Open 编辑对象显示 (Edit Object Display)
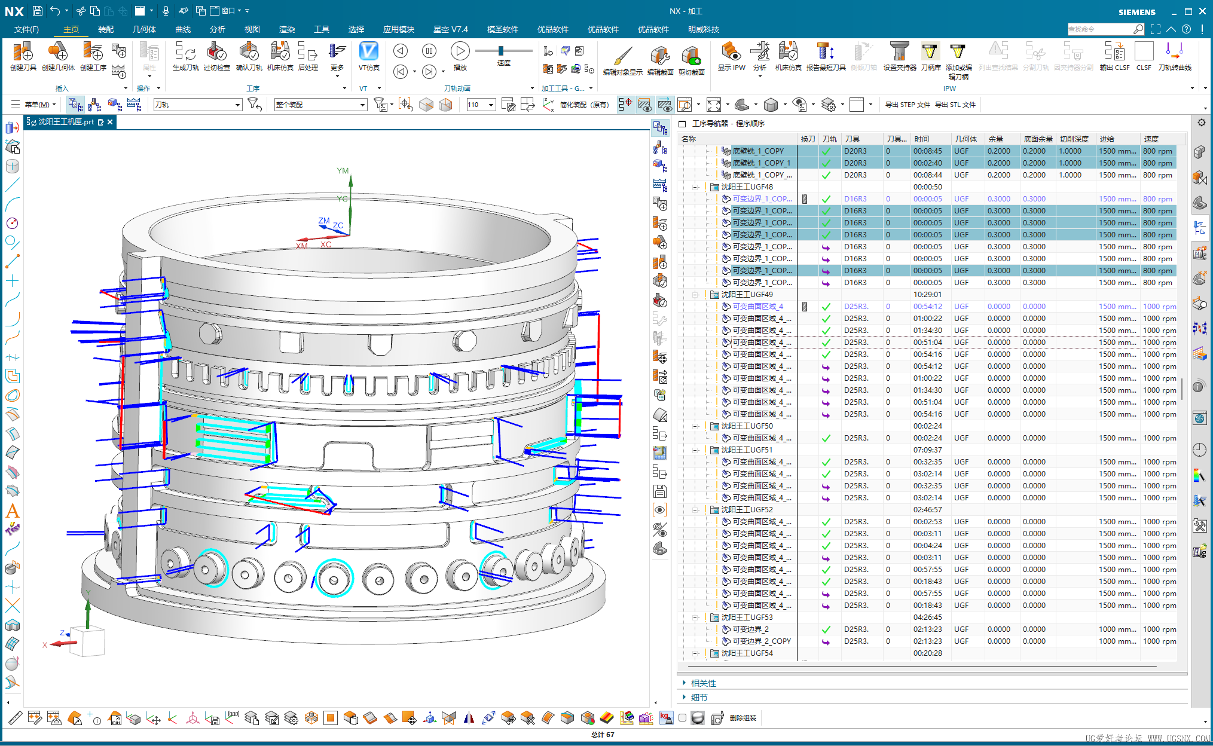The height and width of the screenshot is (746, 1213). coord(622,61)
